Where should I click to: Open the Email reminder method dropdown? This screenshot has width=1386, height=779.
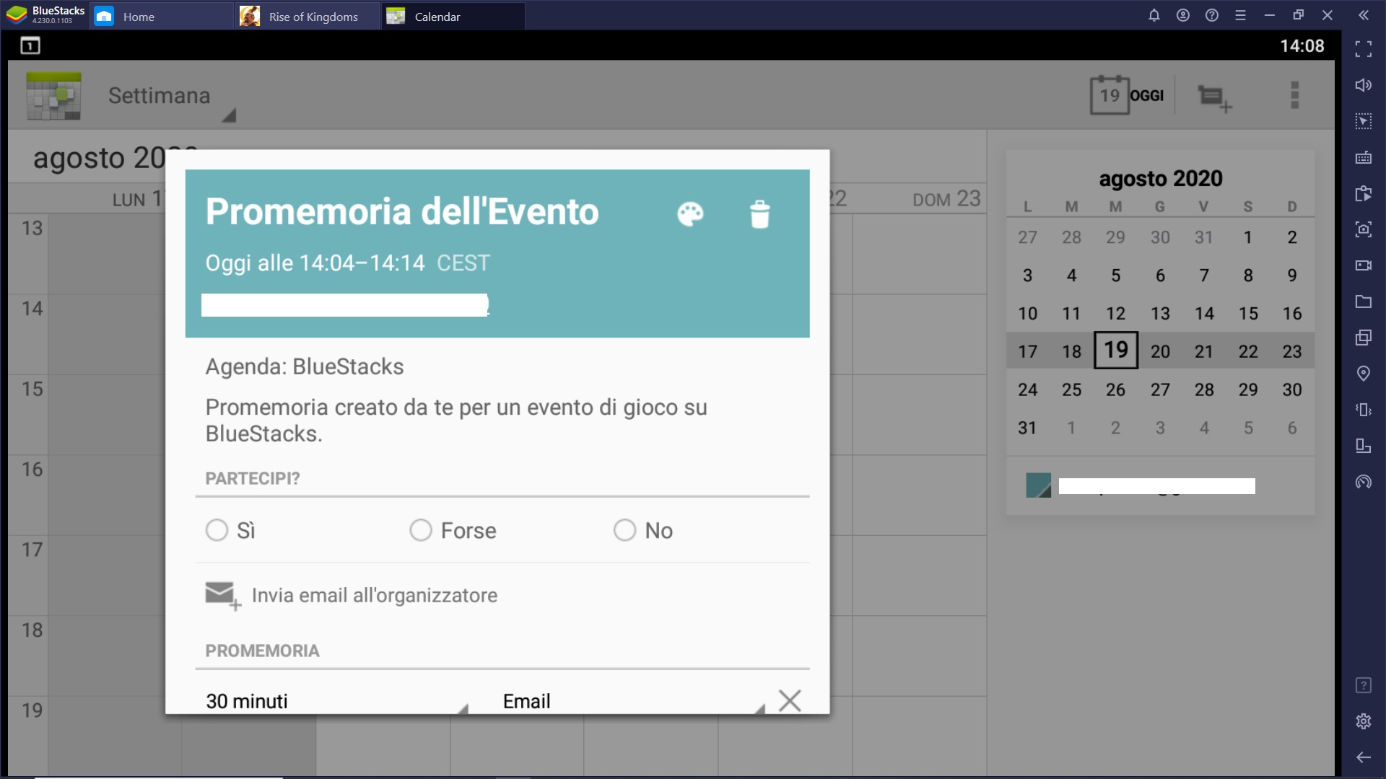pyautogui.click(x=633, y=700)
